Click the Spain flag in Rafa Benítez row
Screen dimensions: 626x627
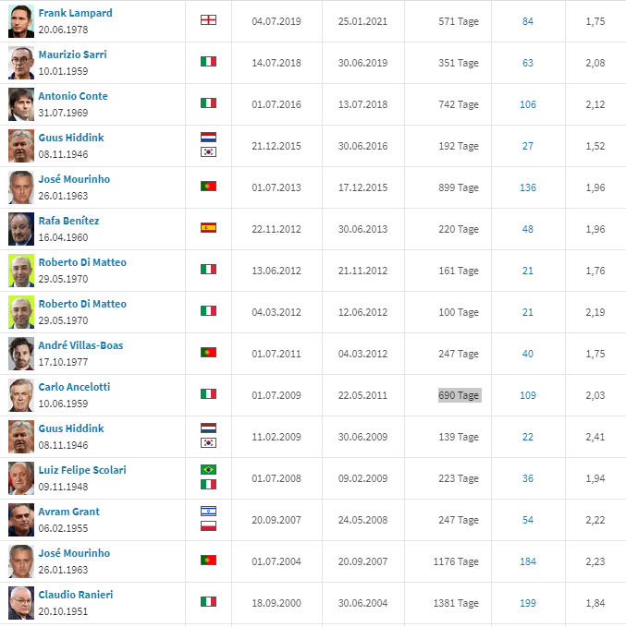point(208,227)
